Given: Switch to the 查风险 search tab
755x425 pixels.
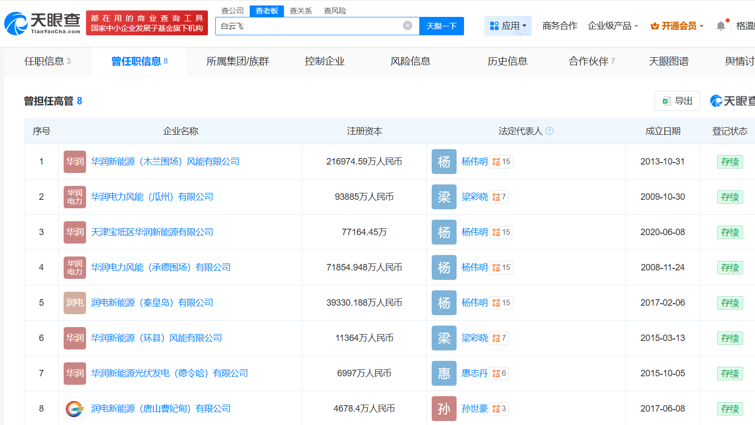Looking at the screenshot, I should click(x=335, y=11).
